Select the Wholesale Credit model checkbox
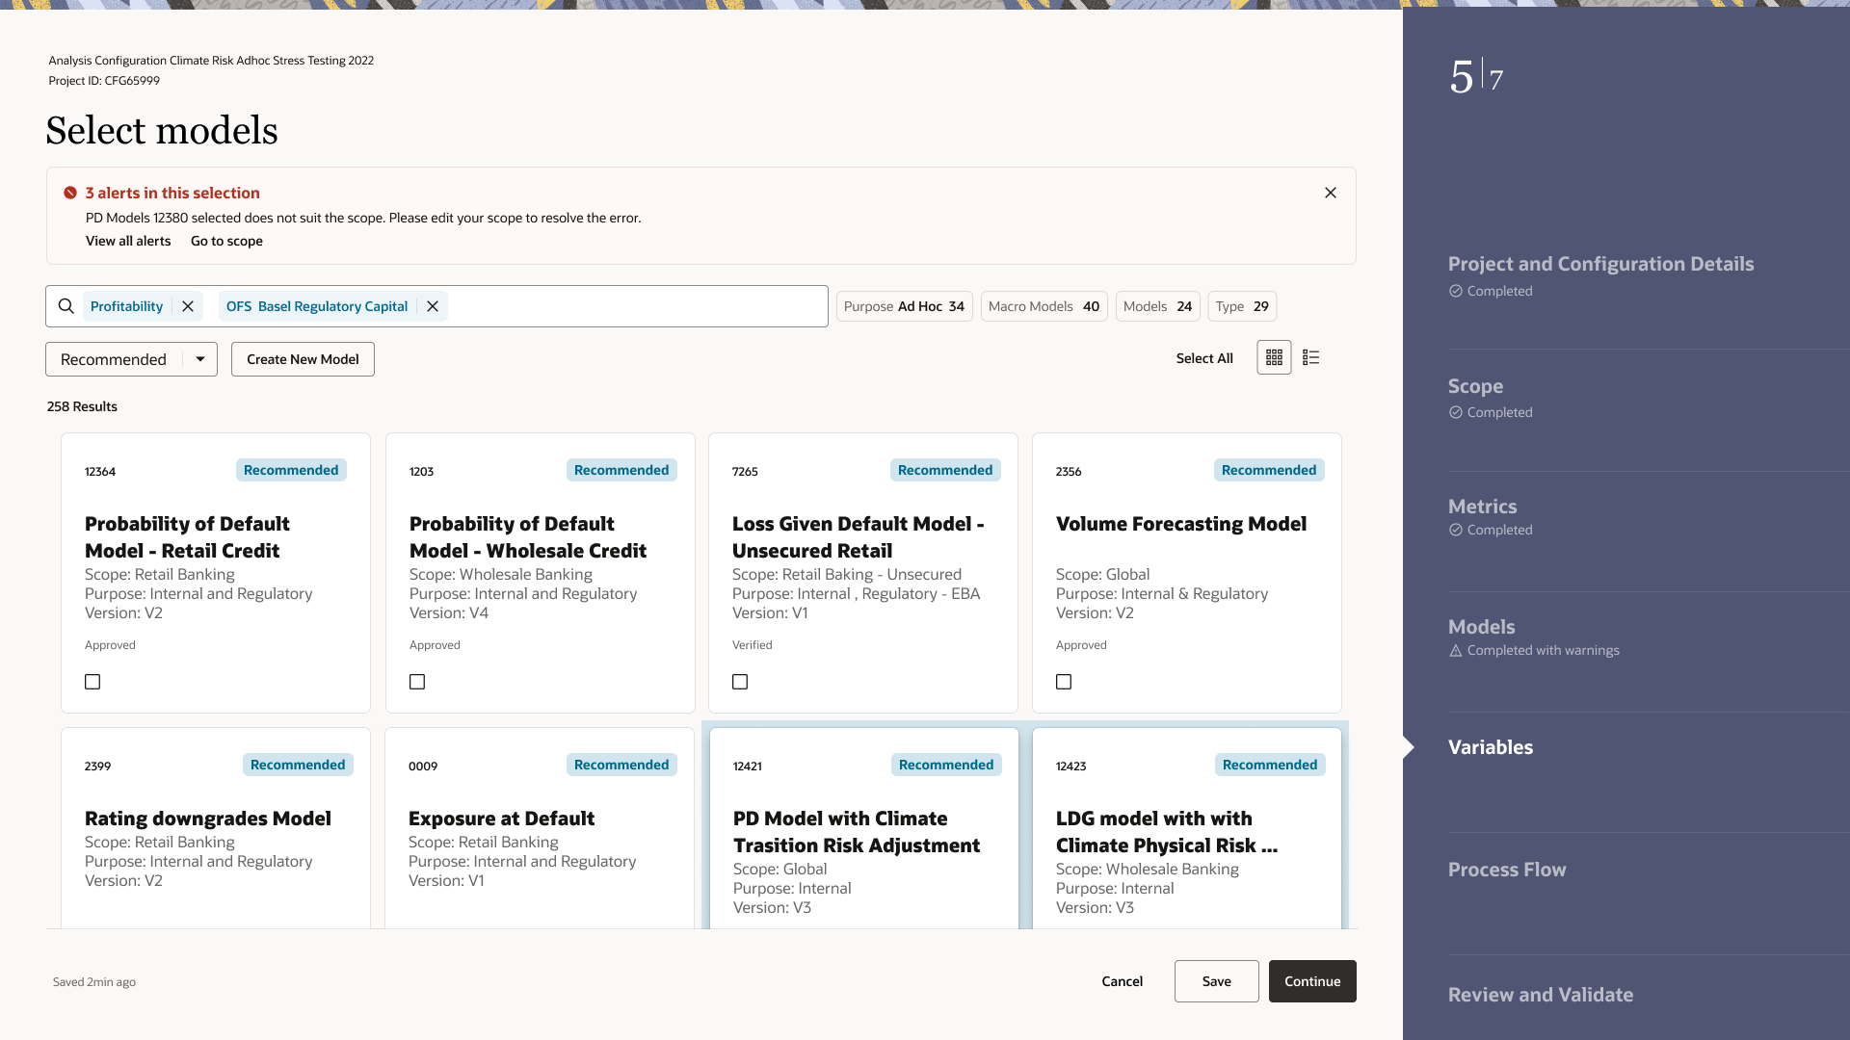 [417, 682]
